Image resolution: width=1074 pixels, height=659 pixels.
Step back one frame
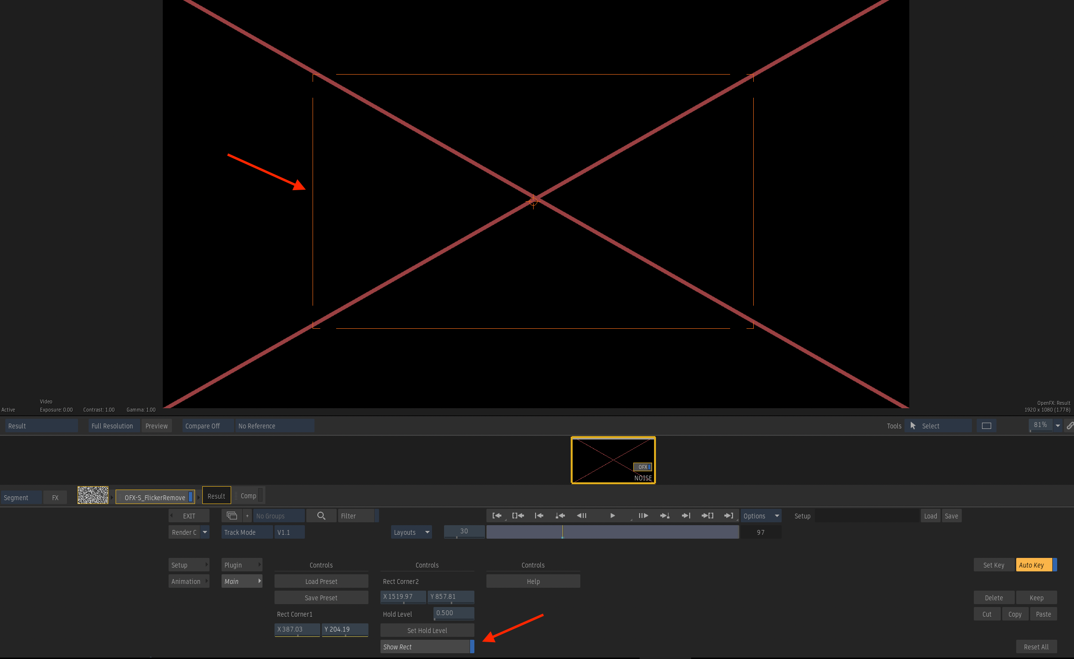pyautogui.click(x=582, y=516)
